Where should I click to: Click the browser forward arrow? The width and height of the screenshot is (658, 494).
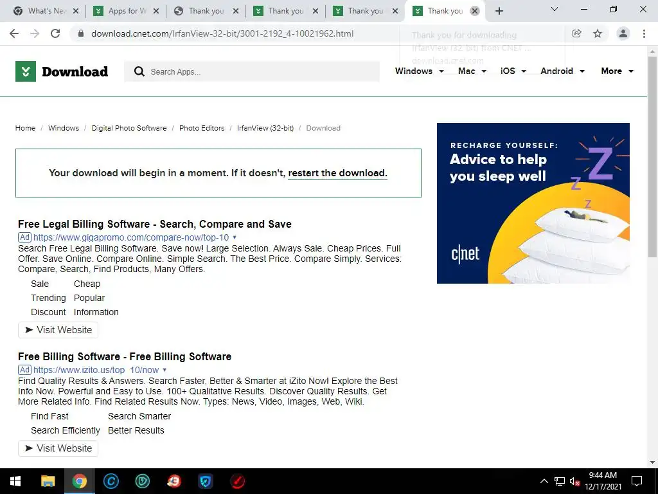pos(35,33)
